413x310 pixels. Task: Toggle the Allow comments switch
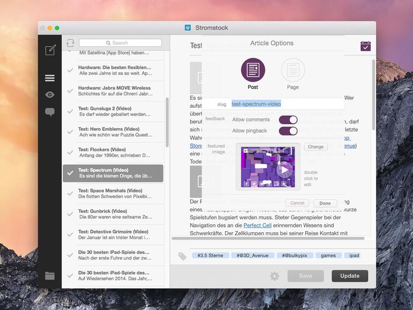point(288,120)
